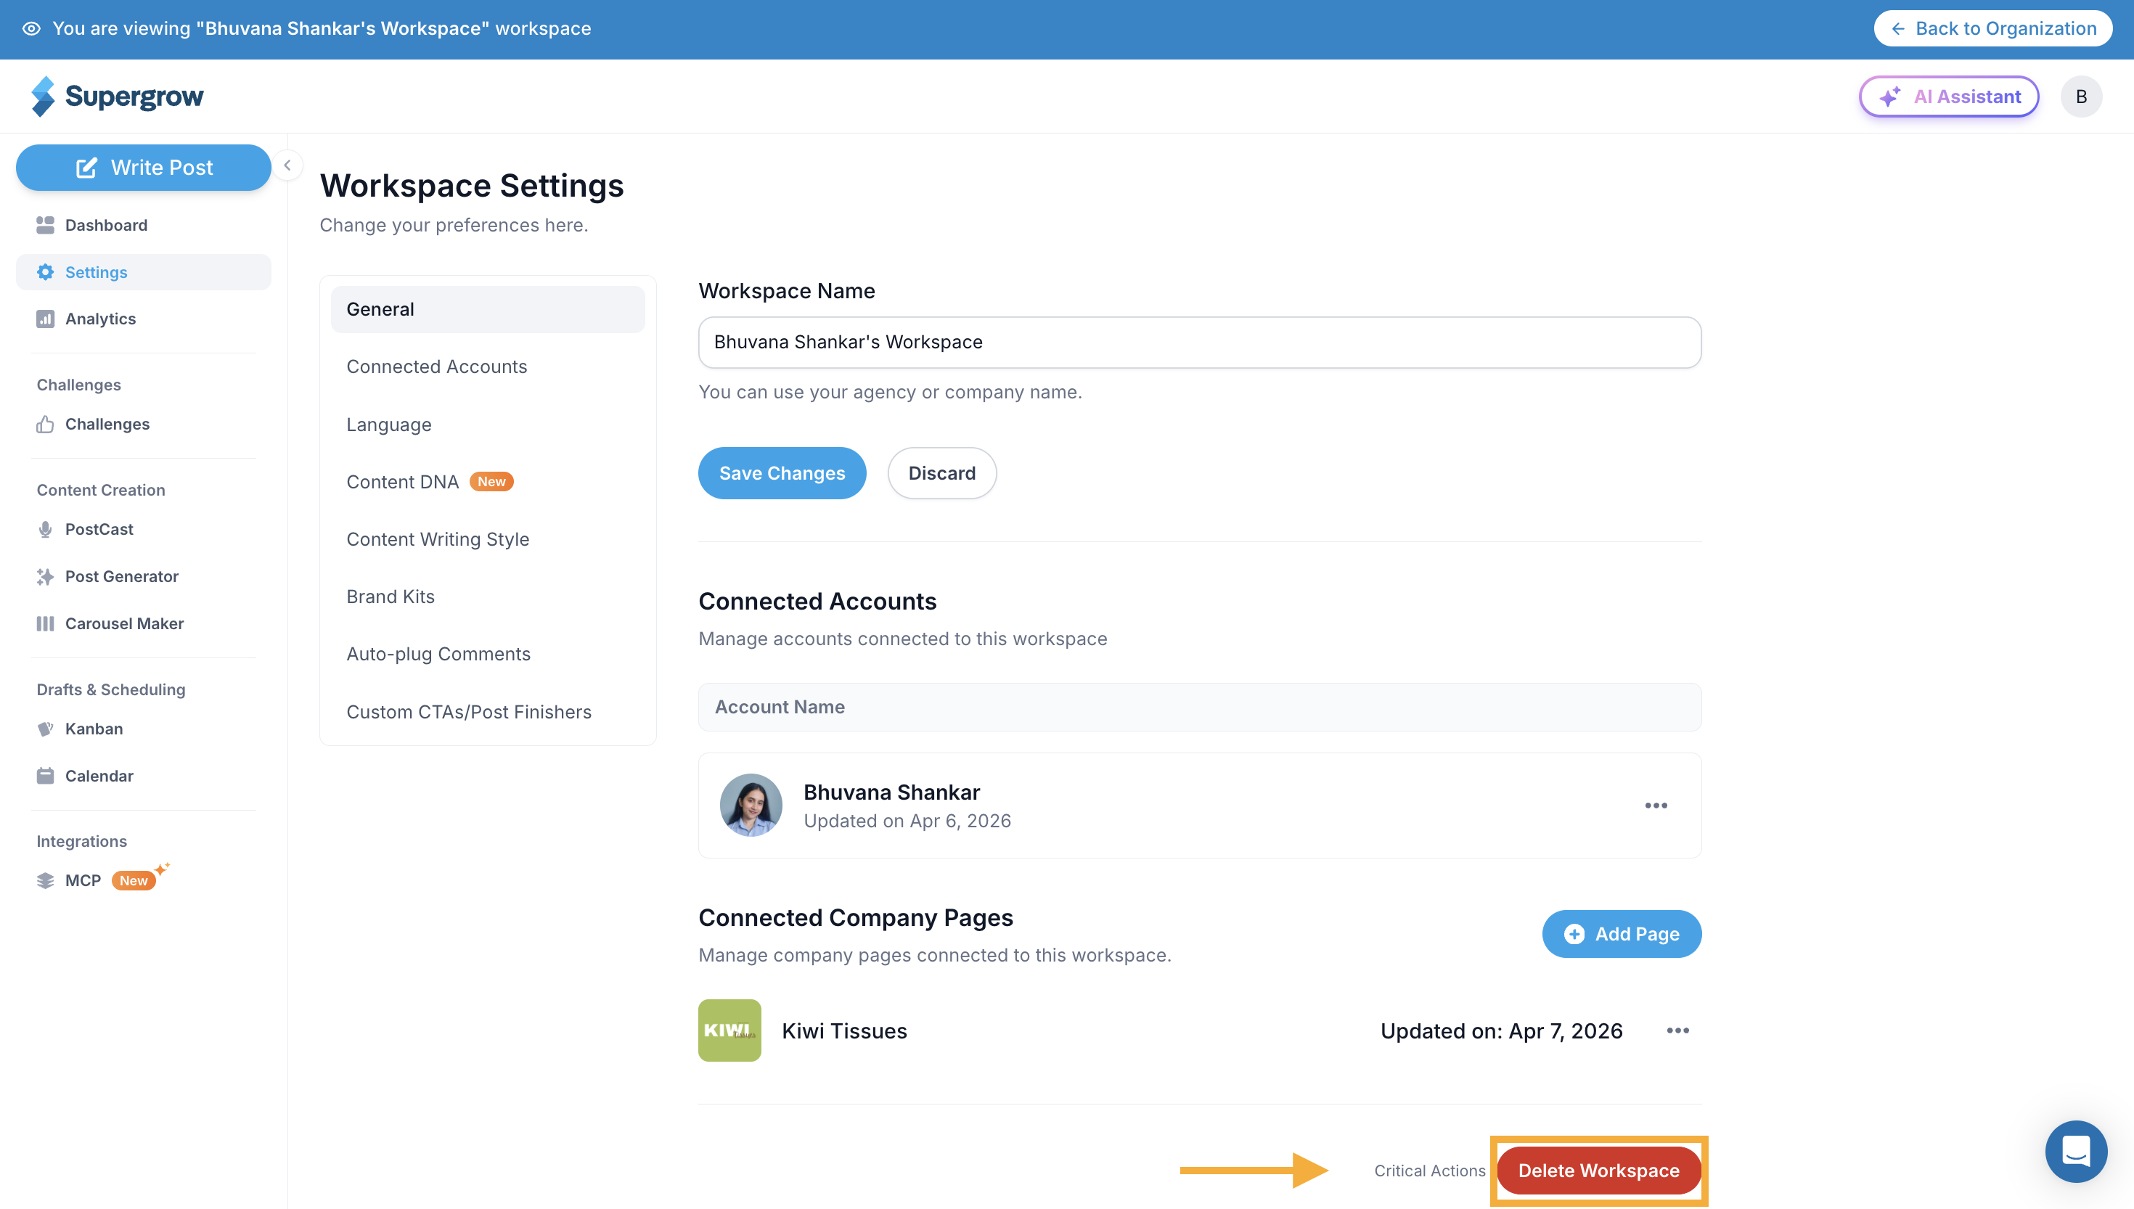Open the Bhuvana Shankar account options menu

(1656, 806)
